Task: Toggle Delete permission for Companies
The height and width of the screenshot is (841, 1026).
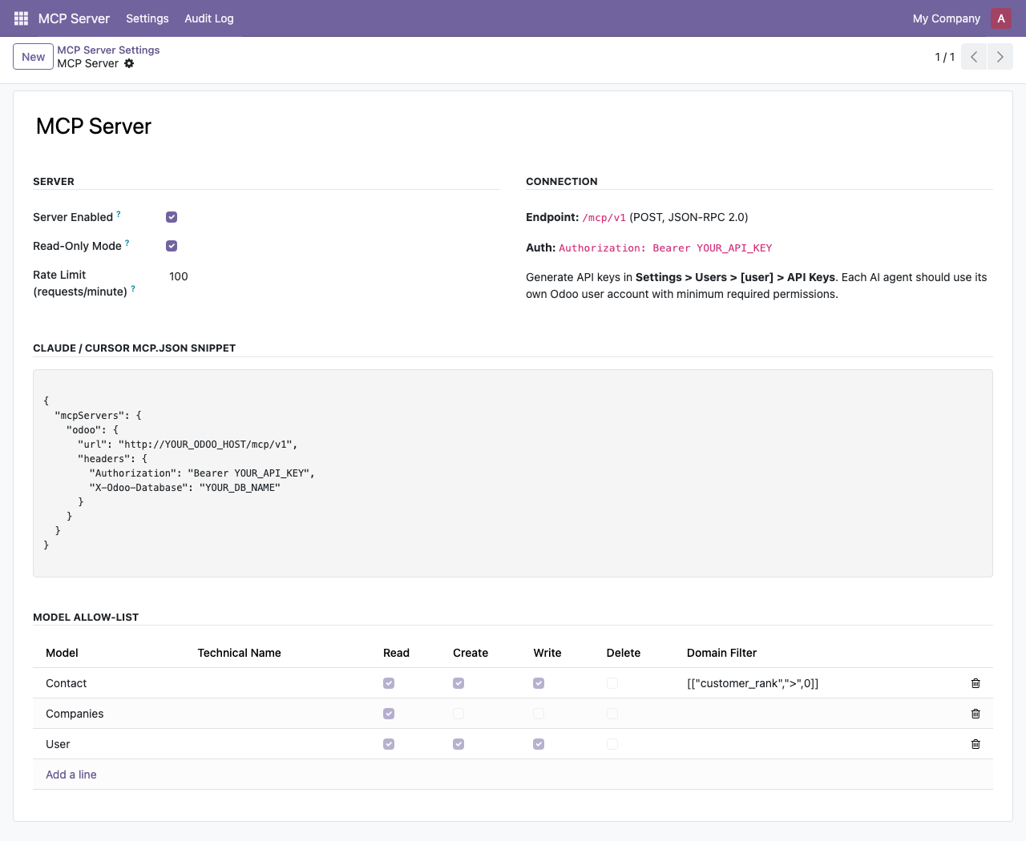Action: point(612,714)
